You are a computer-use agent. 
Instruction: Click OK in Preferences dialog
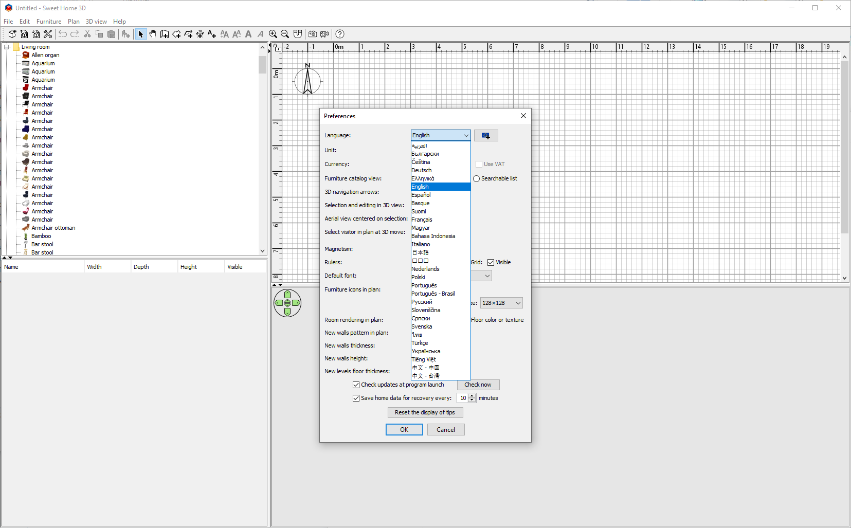click(404, 430)
